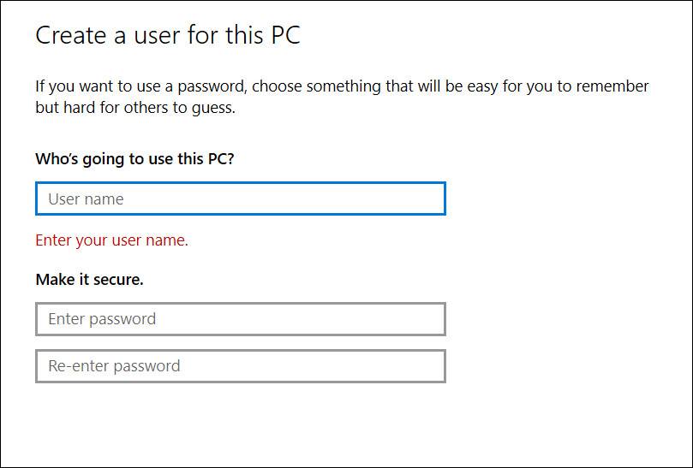Click the "Create a user for this PC" heading

point(168,36)
